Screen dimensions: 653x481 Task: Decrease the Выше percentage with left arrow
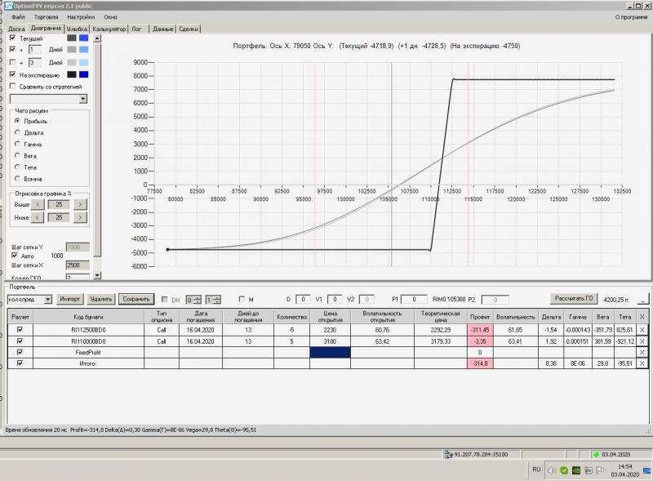(38, 204)
